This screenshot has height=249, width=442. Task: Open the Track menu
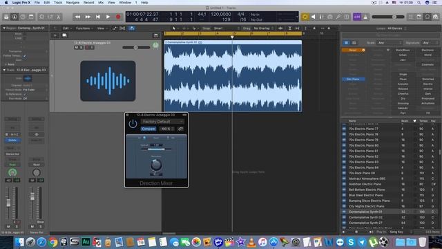(58, 3)
